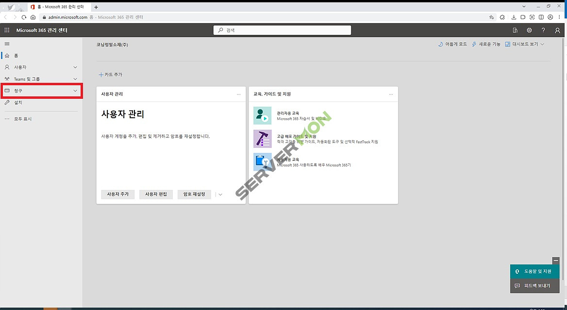Toggle the browser side panel icon

point(541,17)
